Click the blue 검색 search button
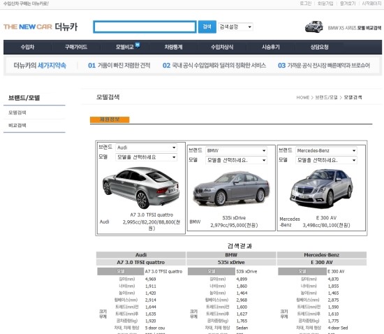The height and width of the screenshot is (334, 384). (x=207, y=27)
